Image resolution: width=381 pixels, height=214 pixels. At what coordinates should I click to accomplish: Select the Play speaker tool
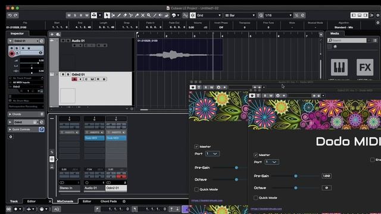tap(160, 15)
